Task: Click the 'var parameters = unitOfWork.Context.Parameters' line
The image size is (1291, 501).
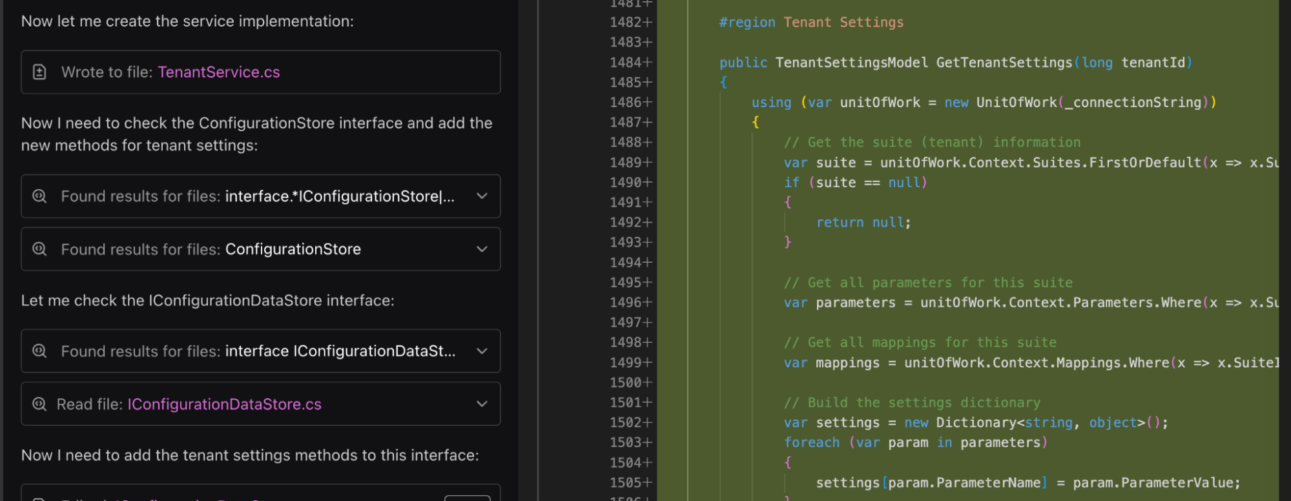Action: [x=1031, y=303]
